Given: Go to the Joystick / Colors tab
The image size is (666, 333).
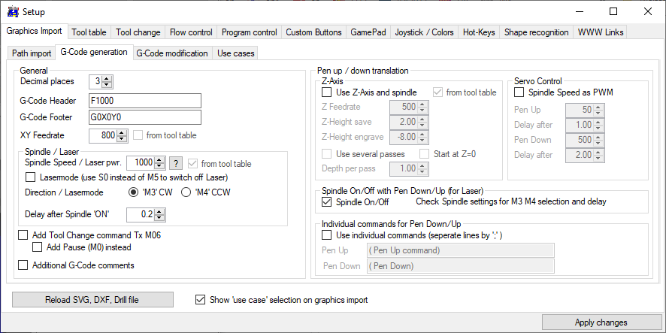Looking at the screenshot, I should tap(425, 32).
